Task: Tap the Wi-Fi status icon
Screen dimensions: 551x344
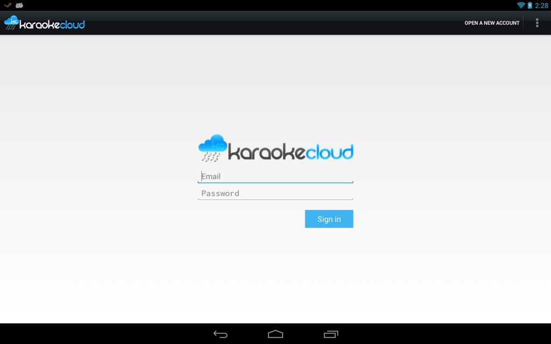Action: 521,5
